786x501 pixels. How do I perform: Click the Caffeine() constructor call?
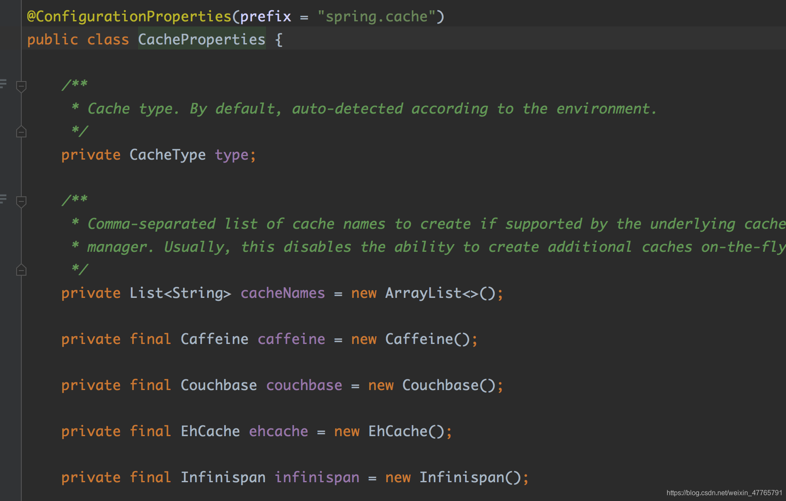428,339
